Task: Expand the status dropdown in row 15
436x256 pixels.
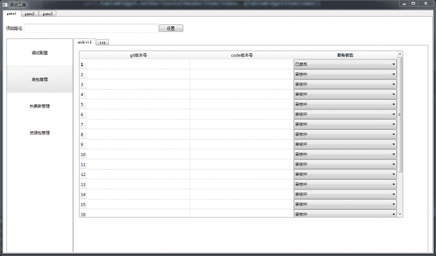Action: [345, 204]
